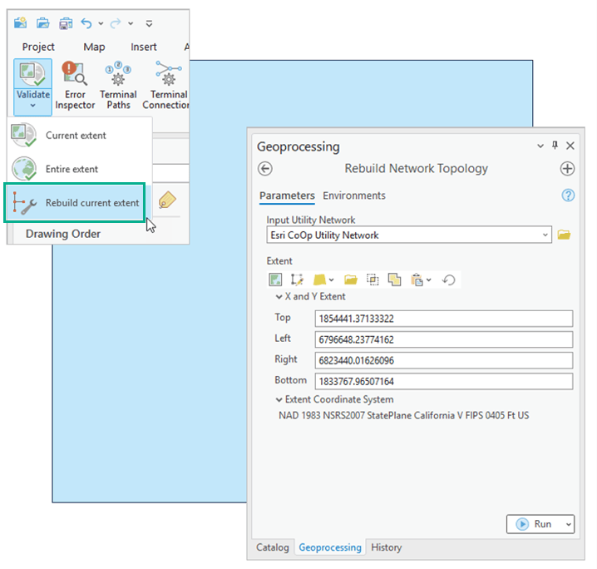Switch to the History pane tab
The image size is (597, 569).
[387, 547]
